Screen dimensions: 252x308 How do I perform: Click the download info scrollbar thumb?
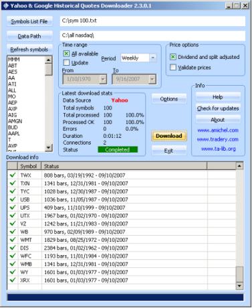tap(239, 274)
